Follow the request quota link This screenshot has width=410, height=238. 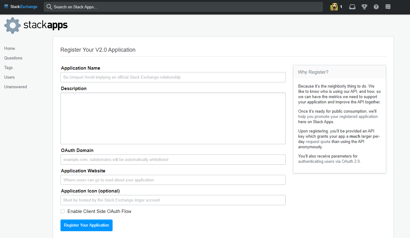tap(318, 142)
